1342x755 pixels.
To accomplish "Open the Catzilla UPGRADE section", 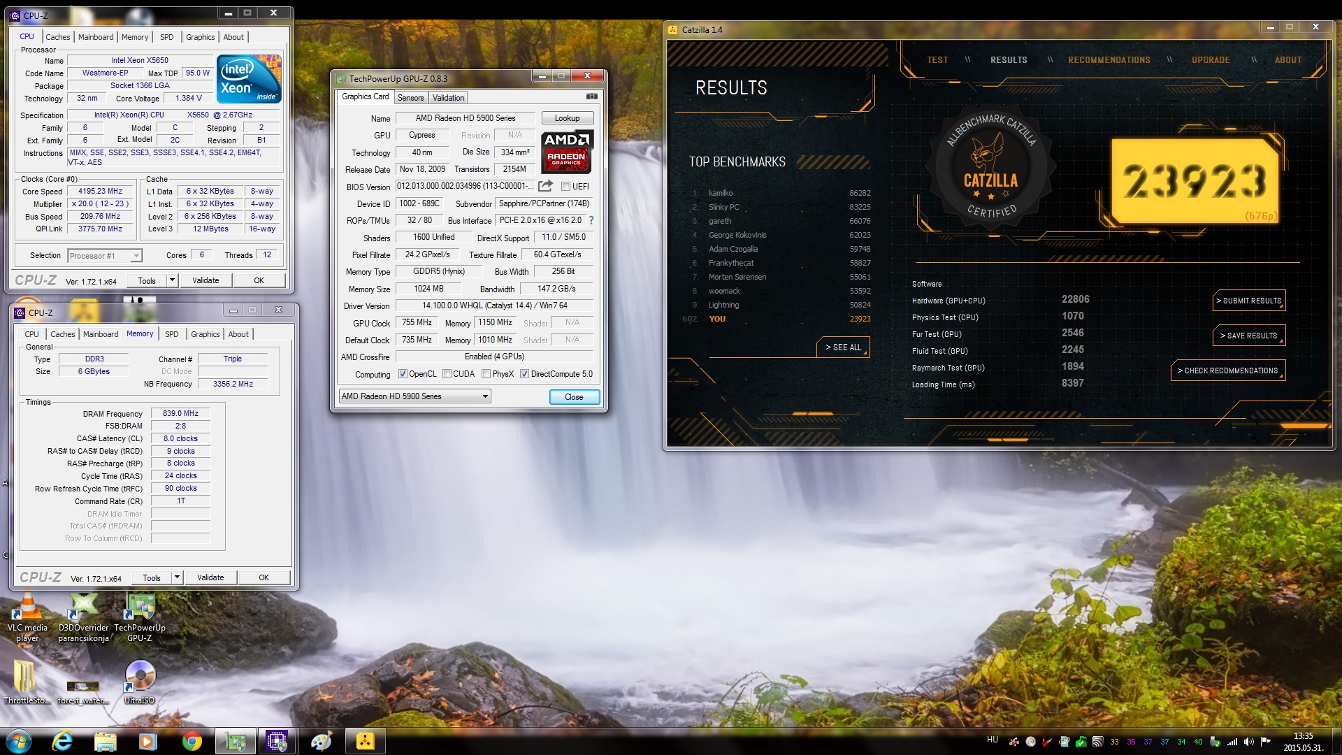I will tap(1211, 60).
